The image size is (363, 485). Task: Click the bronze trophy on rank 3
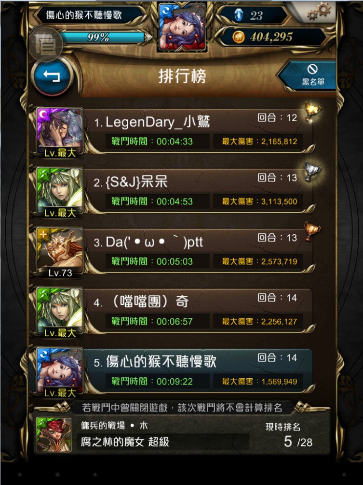[x=312, y=231]
